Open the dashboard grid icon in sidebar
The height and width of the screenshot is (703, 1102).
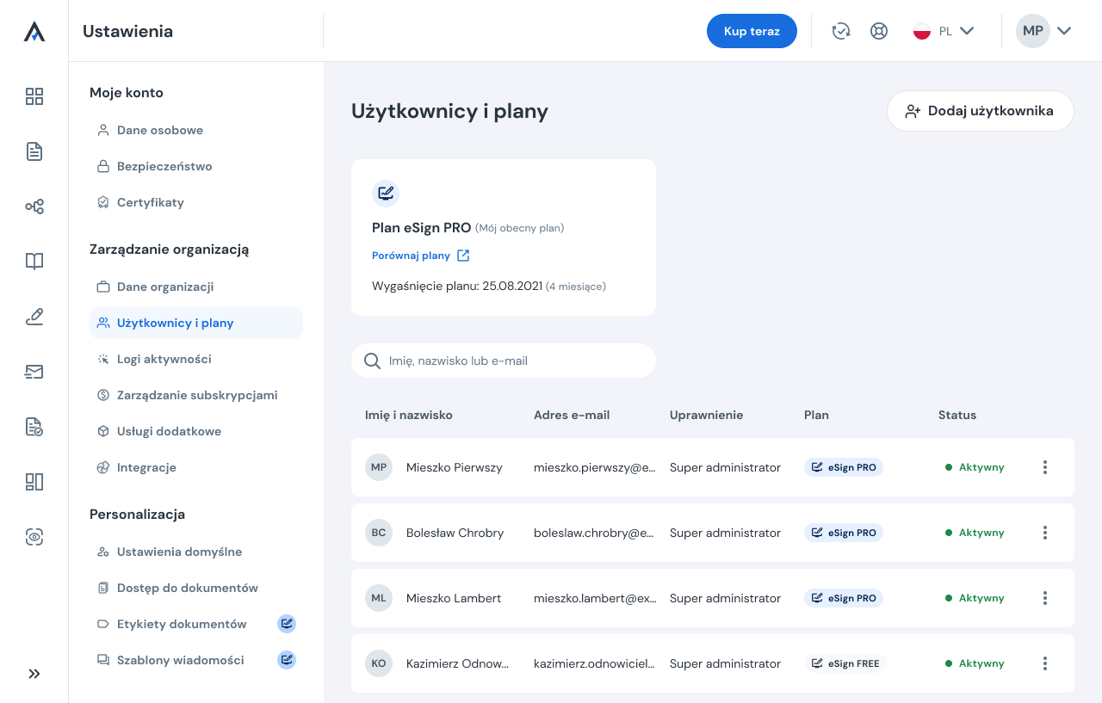coord(34,96)
